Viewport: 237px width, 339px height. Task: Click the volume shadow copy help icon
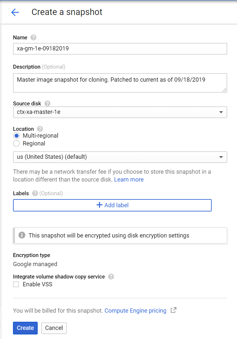click(x=111, y=277)
